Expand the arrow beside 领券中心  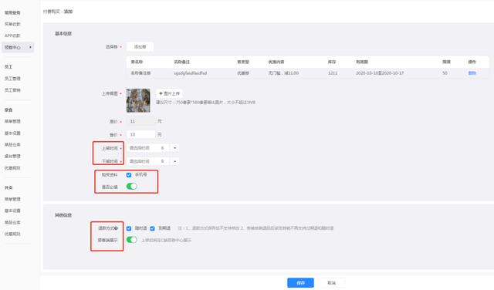(x=30, y=47)
